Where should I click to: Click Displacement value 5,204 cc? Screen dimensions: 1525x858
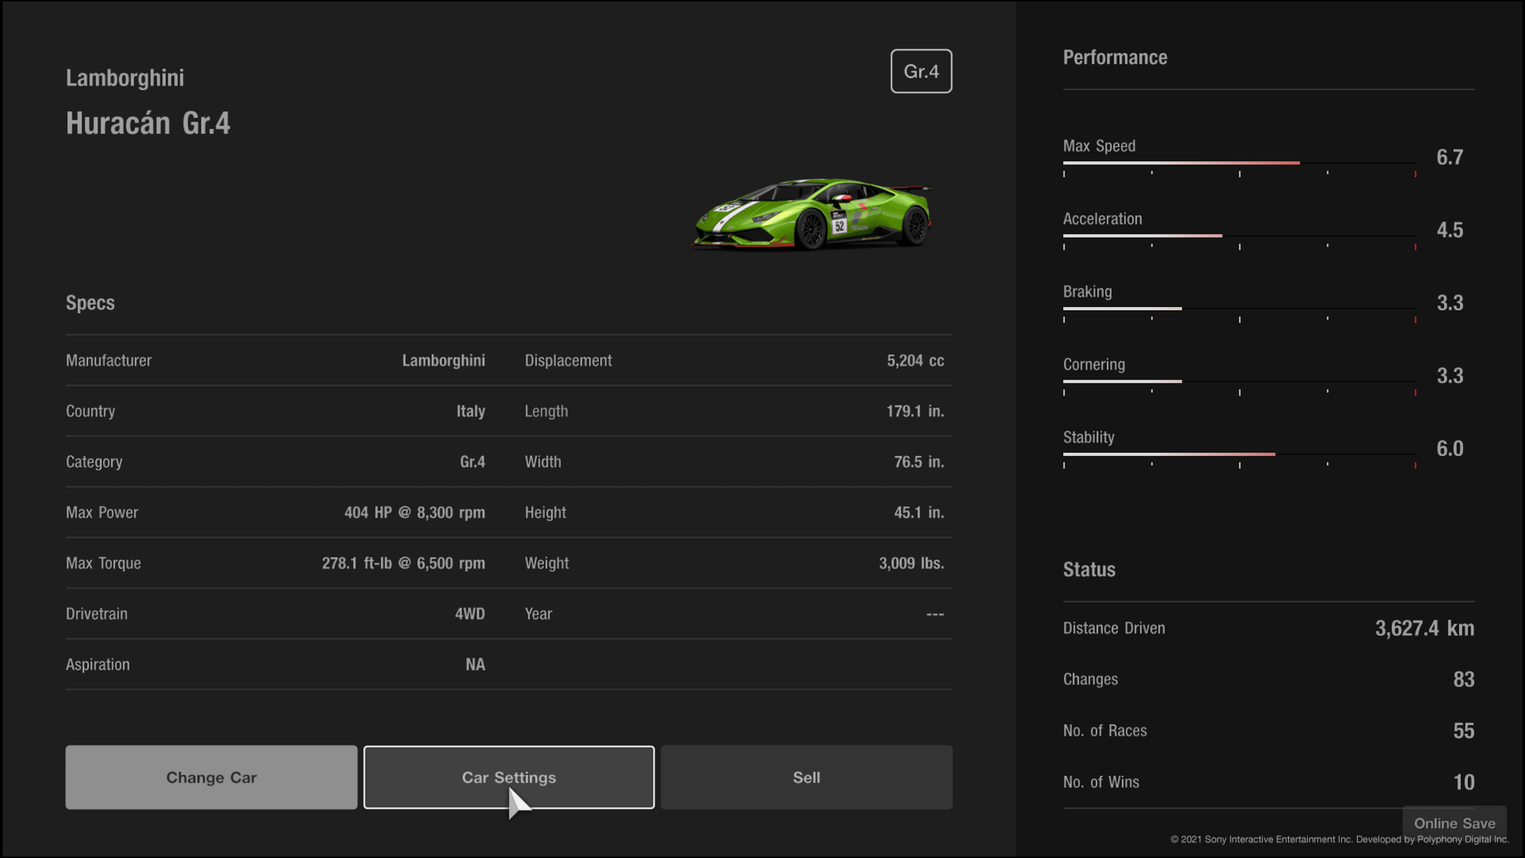tap(915, 361)
